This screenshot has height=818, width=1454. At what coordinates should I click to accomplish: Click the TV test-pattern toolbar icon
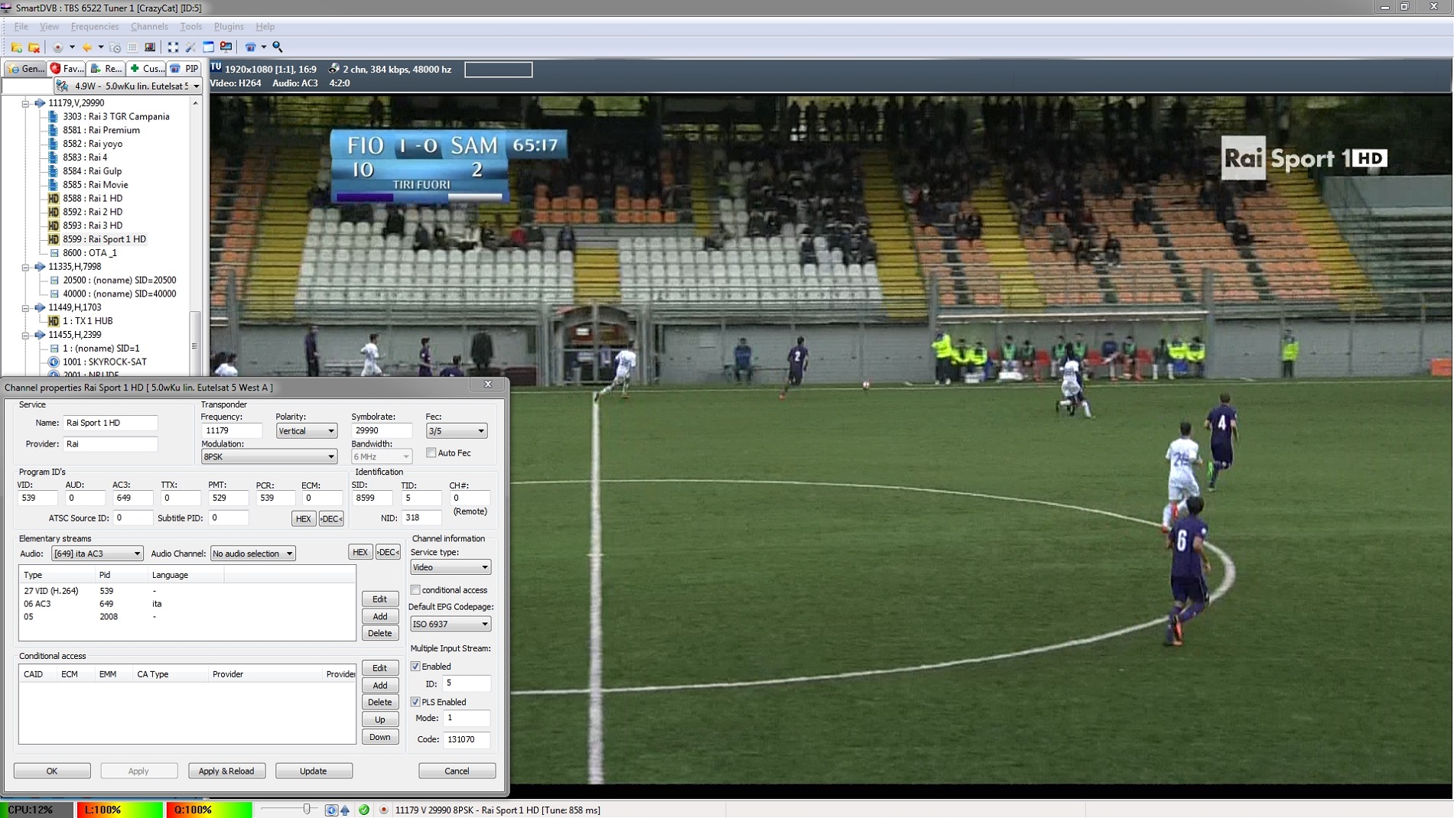(x=150, y=47)
